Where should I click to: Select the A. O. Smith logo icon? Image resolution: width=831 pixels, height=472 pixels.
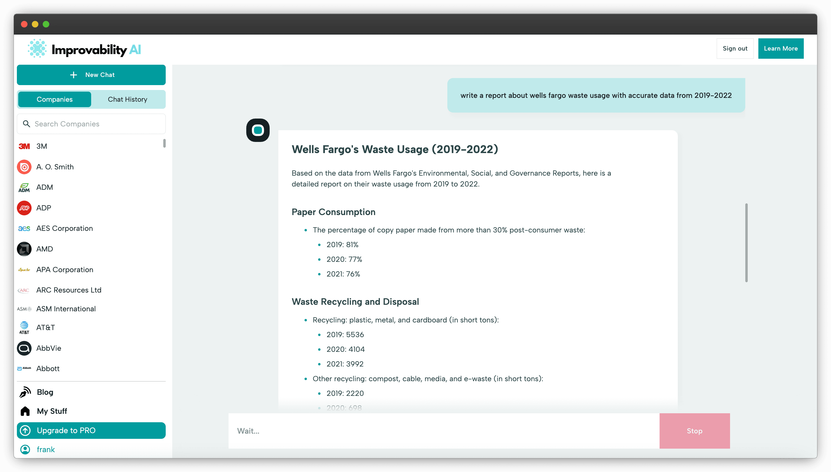click(24, 167)
